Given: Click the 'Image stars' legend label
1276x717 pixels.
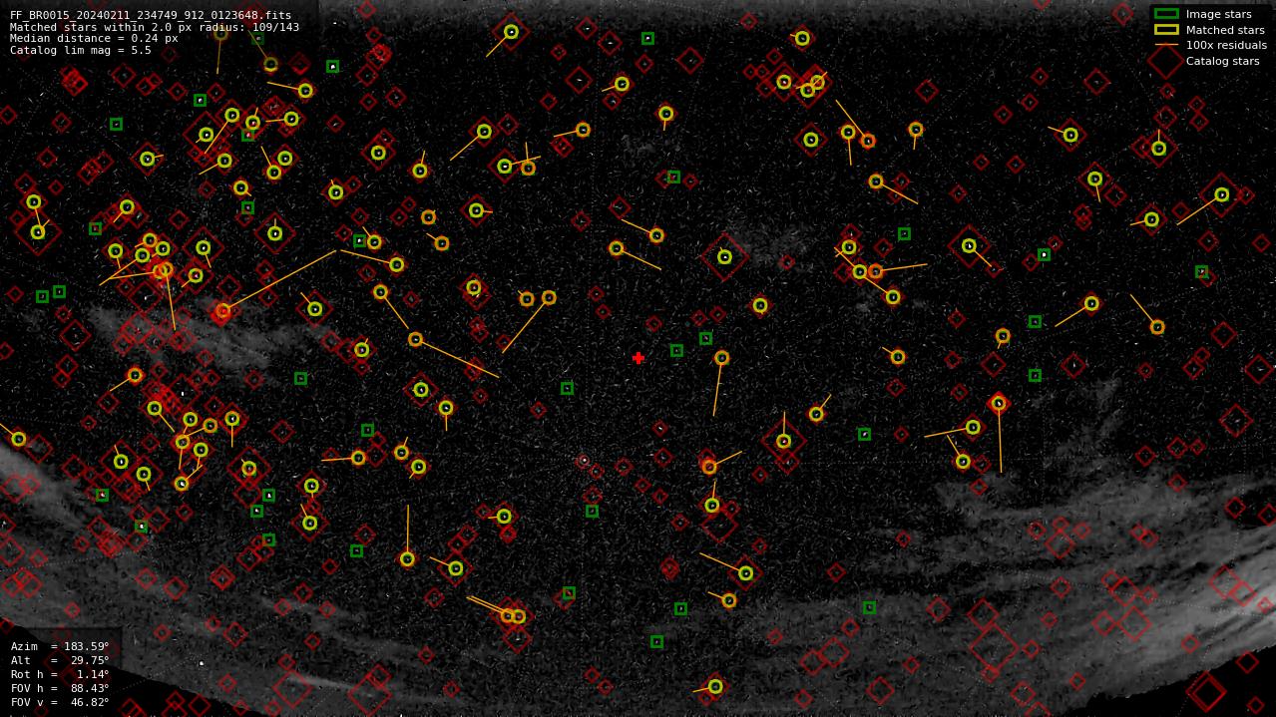Looking at the screenshot, I should coord(1218,14).
